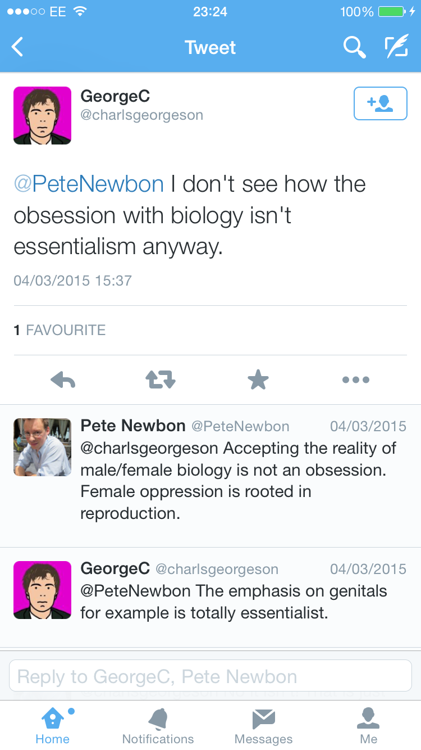421x750 pixels.
Task: Open Pete Newbon's reply about biology
Action: pos(239,481)
